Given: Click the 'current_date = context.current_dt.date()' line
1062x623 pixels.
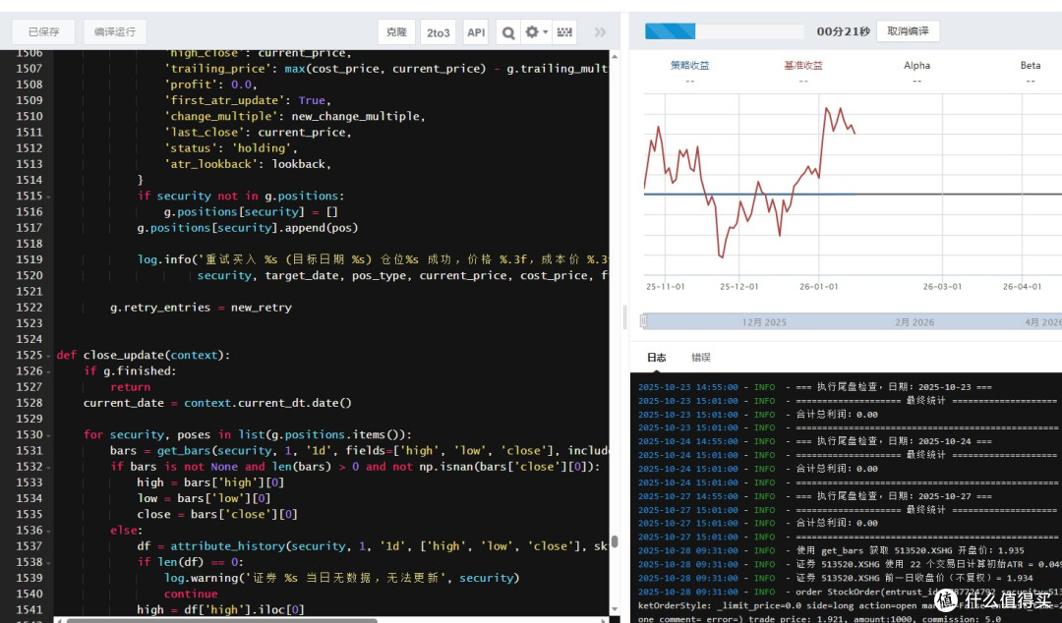Looking at the screenshot, I should 217,403.
